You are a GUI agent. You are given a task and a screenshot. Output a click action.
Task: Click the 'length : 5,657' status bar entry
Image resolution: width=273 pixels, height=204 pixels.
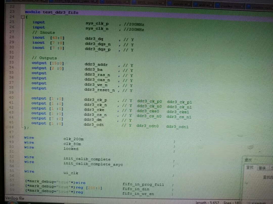coord(207,202)
